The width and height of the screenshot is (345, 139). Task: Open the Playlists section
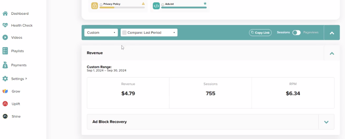(17, 51)
